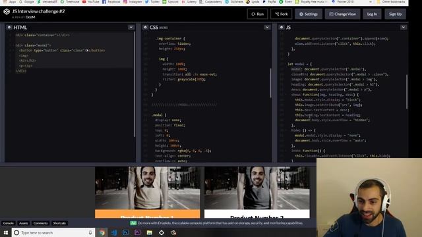
Task: Open the Console tab
Action: 9,223
